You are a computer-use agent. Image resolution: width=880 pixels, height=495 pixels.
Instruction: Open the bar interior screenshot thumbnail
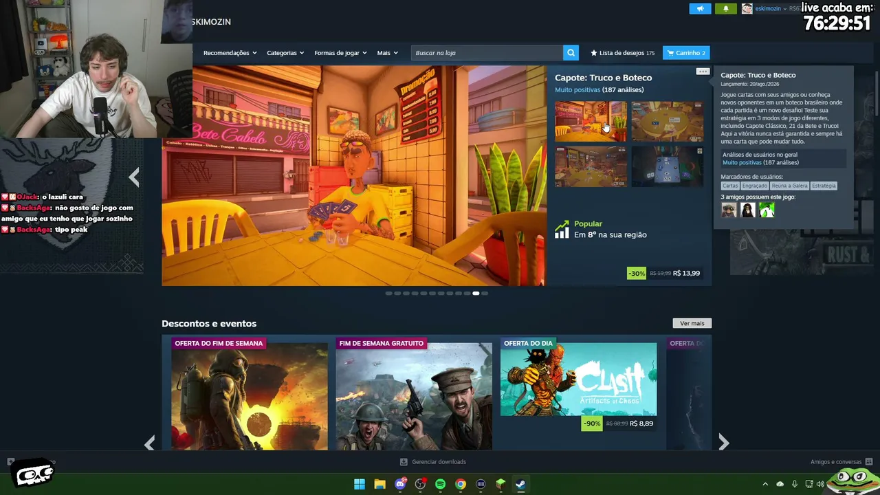[591, 121]
